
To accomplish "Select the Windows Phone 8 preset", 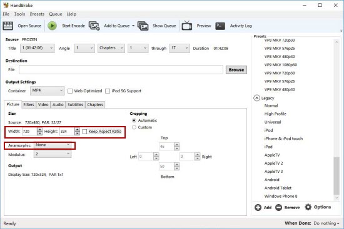I will click(281, 196).
